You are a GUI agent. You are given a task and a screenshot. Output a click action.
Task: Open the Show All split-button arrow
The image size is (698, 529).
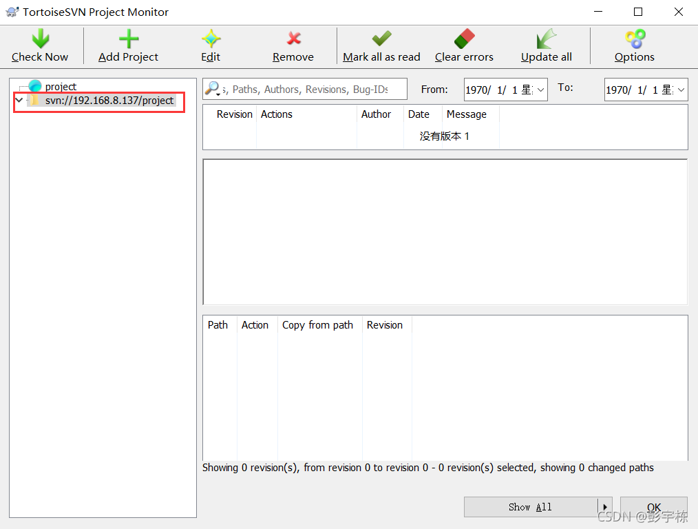[x=605, y=507]
